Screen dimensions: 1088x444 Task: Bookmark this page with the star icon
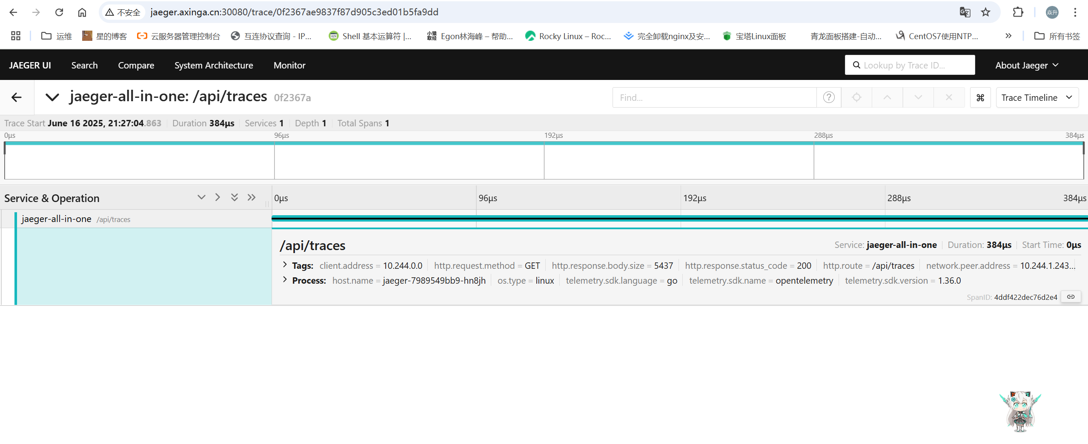point(985,12)
